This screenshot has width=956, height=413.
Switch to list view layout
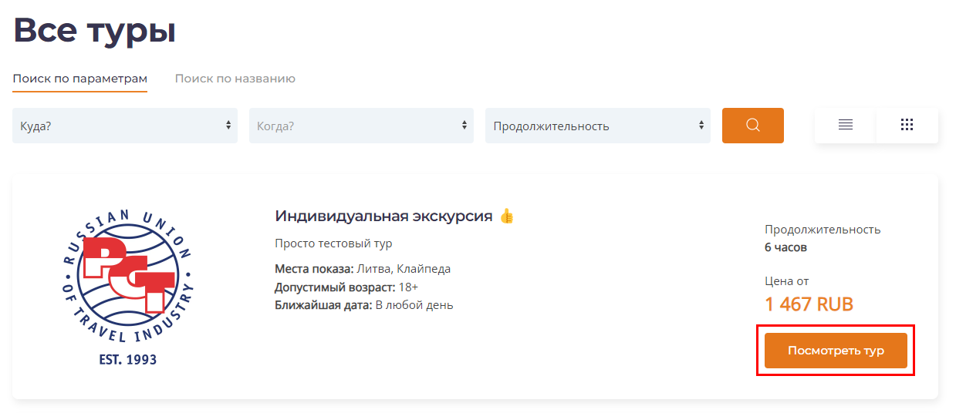click(845, 126)
